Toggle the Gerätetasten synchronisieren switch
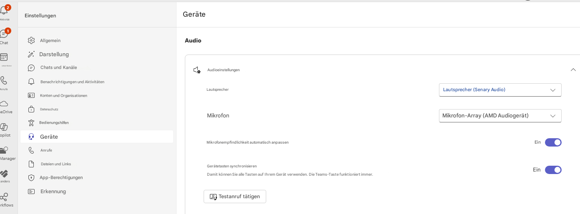 point(553,170)
